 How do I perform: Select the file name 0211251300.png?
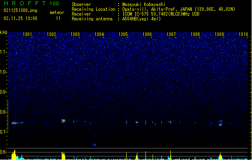[20, 11]
